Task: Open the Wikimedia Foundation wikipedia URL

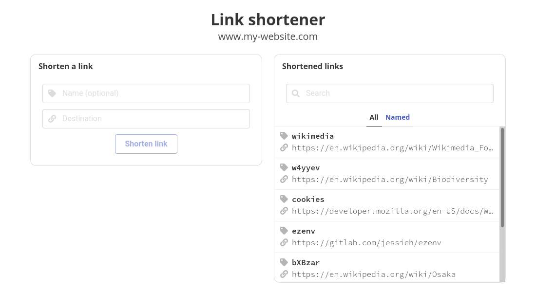Action: point(392,147)
